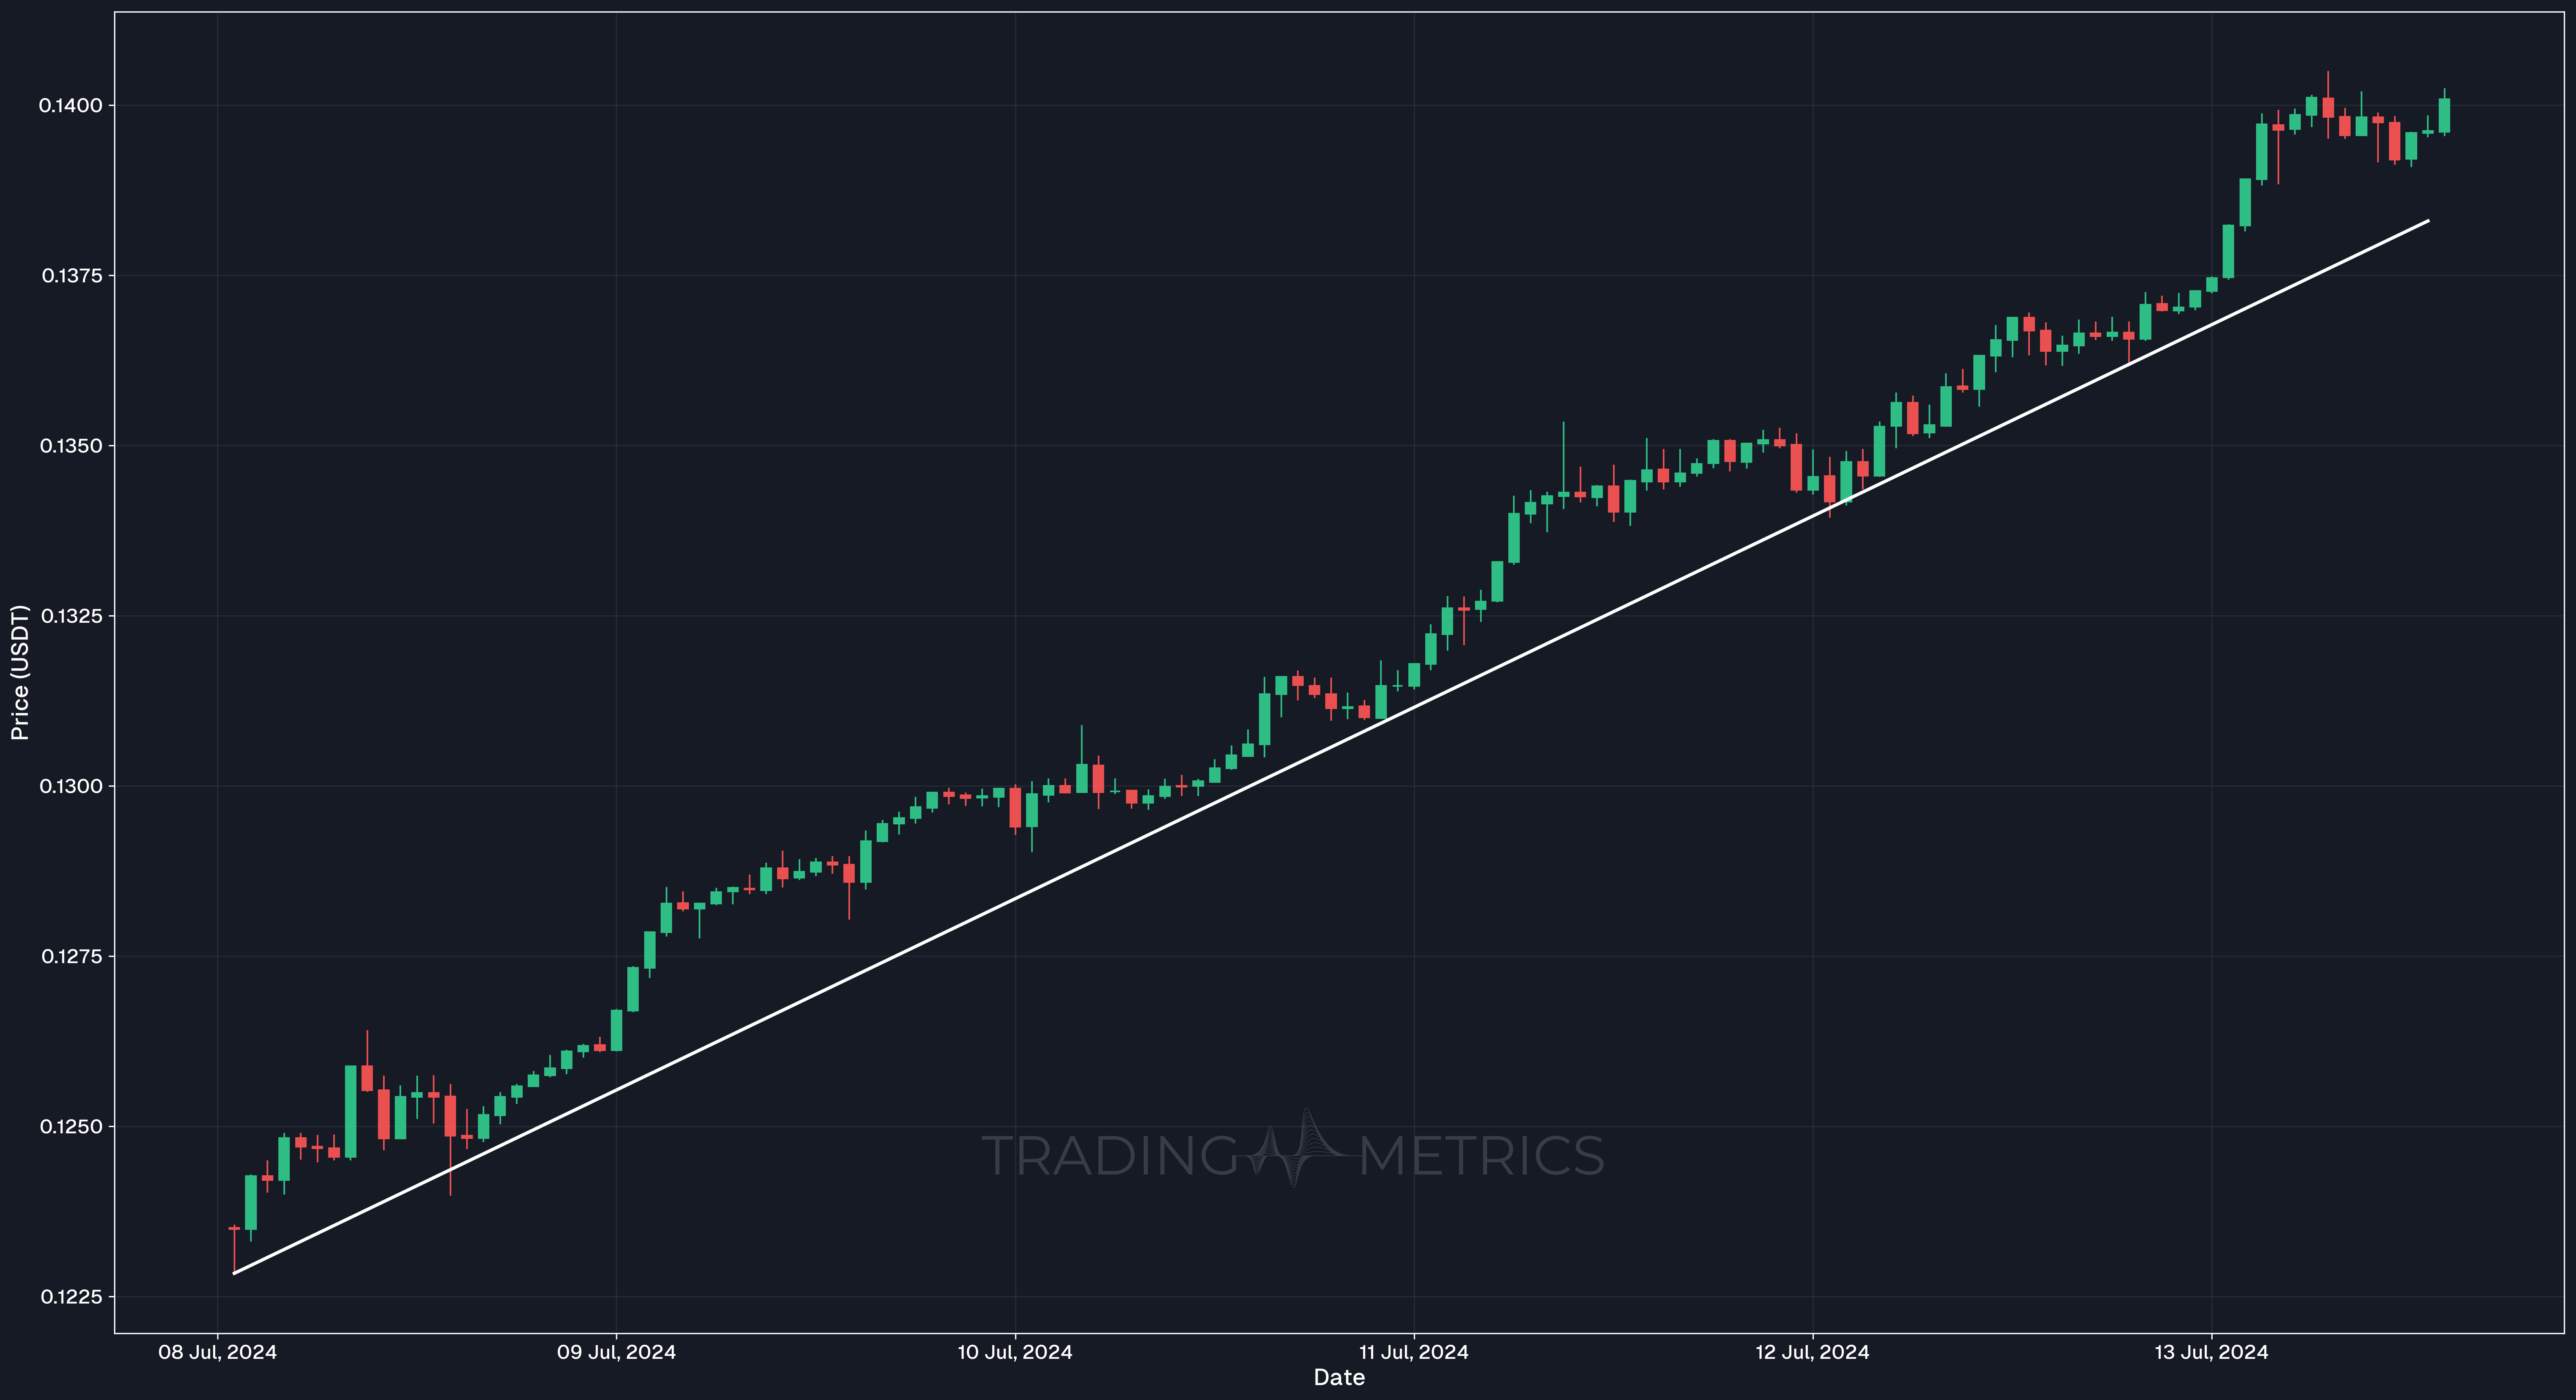
Task: Click the 0.1350 price axis label
Action: (71, 446)
